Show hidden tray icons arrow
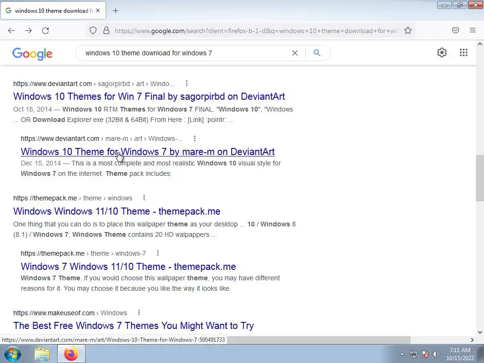This screenshot has height=363, width=484. click(402, 354)
